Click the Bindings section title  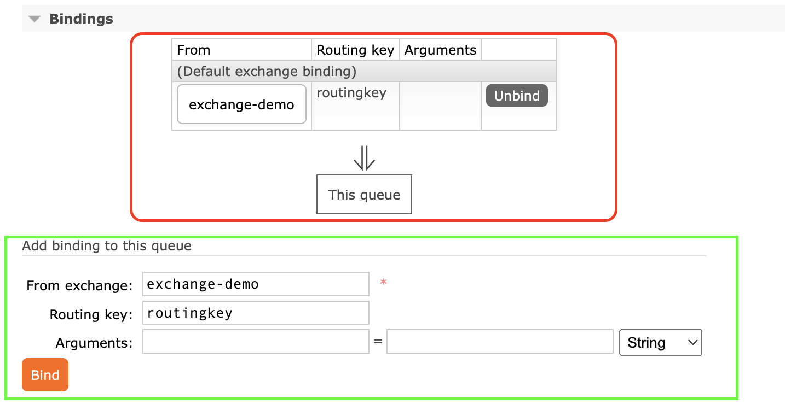click(80, 18)
